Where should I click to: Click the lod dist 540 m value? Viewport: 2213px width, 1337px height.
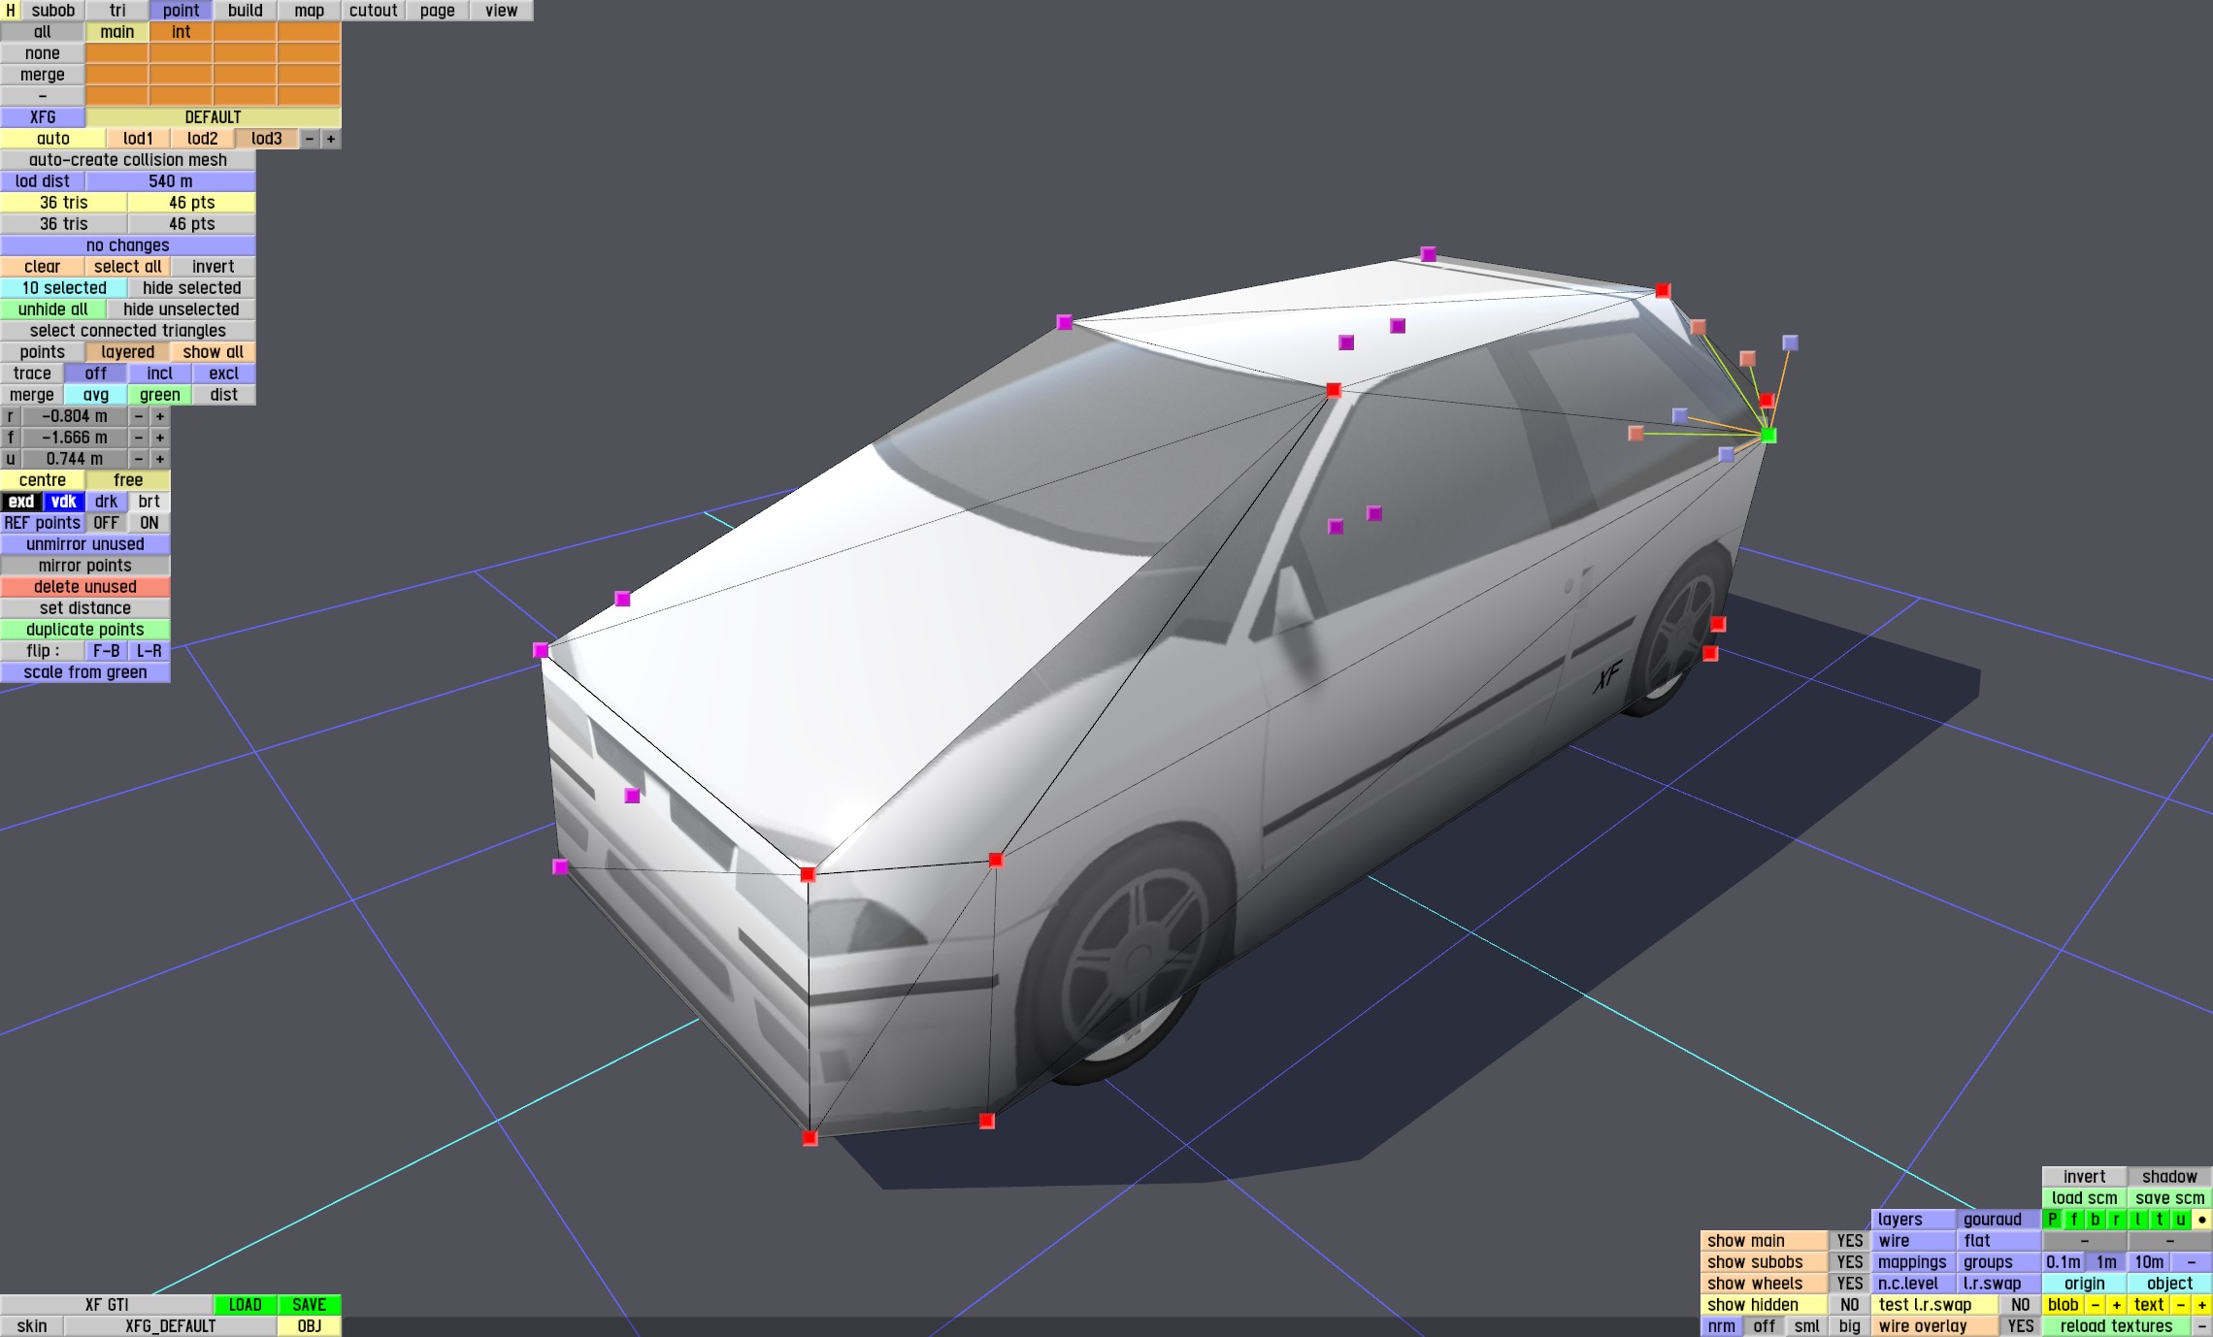pyautogui.click(x=170, y=181)
